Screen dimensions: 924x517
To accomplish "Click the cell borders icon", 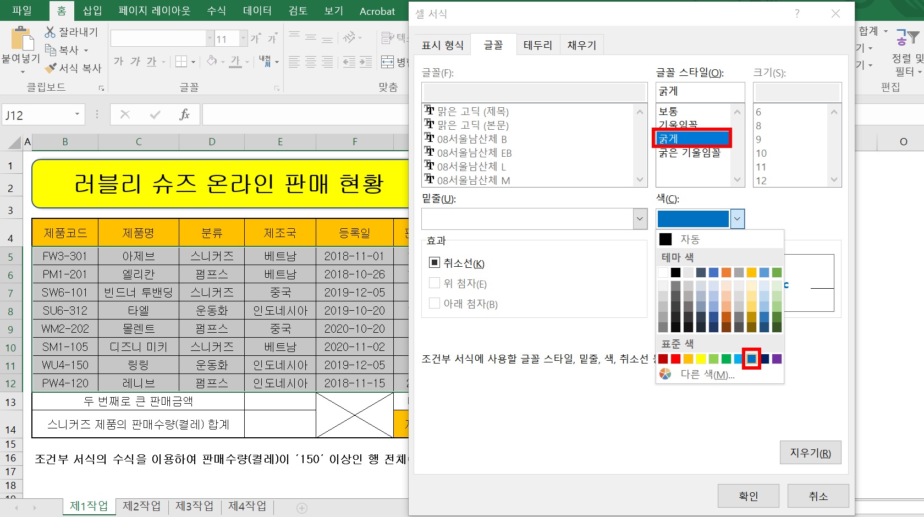I will (x=181, y=62).
